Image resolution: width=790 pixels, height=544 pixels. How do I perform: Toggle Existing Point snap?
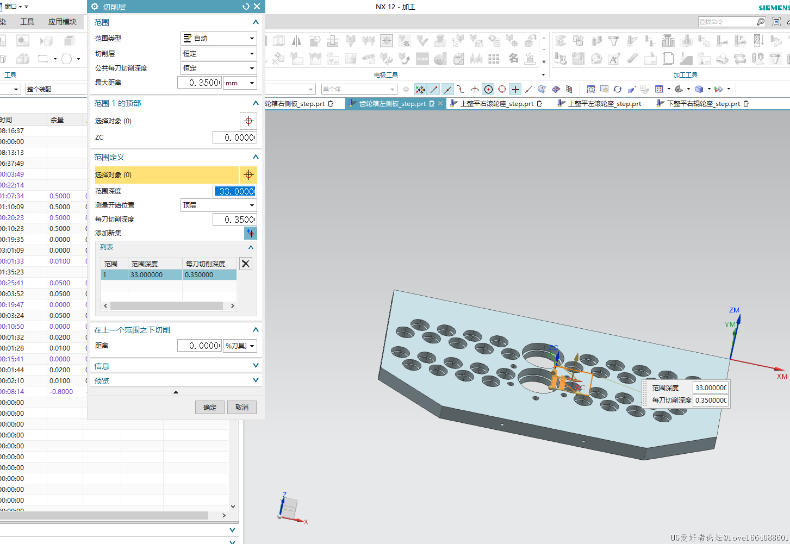coord(515,89)
